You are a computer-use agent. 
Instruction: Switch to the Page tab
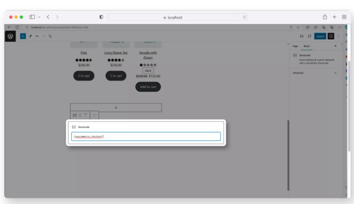click(x=295, y=46)
